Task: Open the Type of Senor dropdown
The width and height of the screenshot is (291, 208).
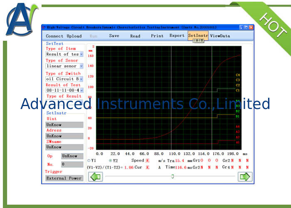Action: click(64, 66)
